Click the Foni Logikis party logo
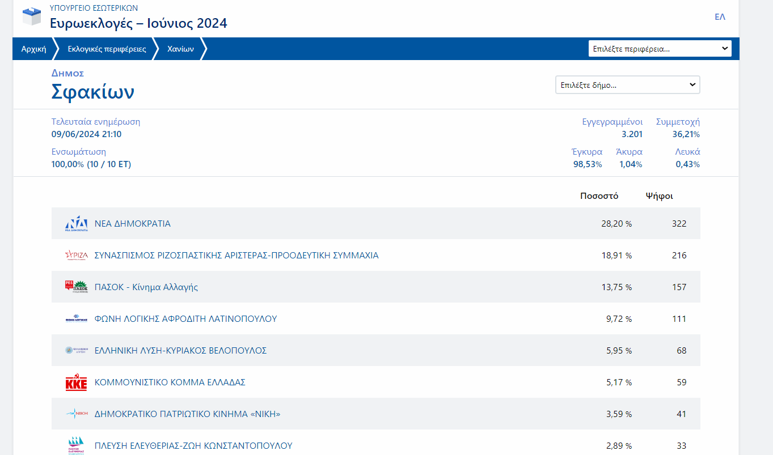This screenshot has height=455, width=773. pos(76,319)
